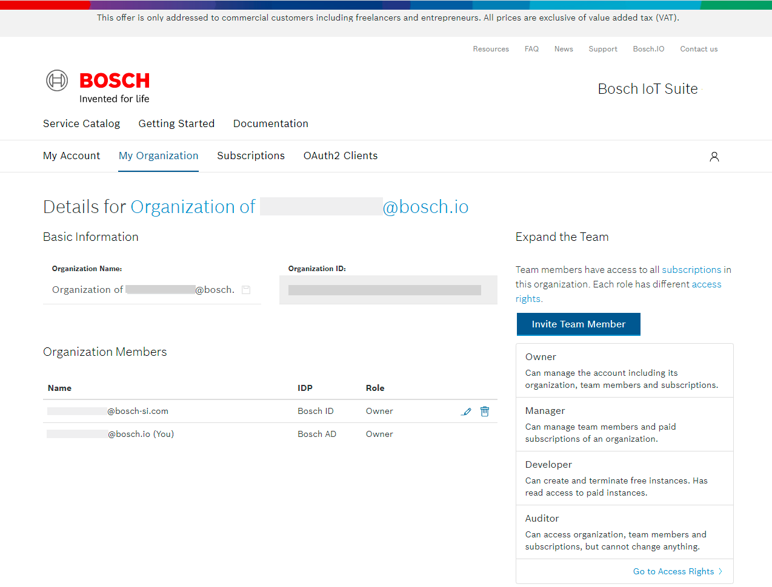Click the save icon beside Organization Name

[x=246, y=290]
